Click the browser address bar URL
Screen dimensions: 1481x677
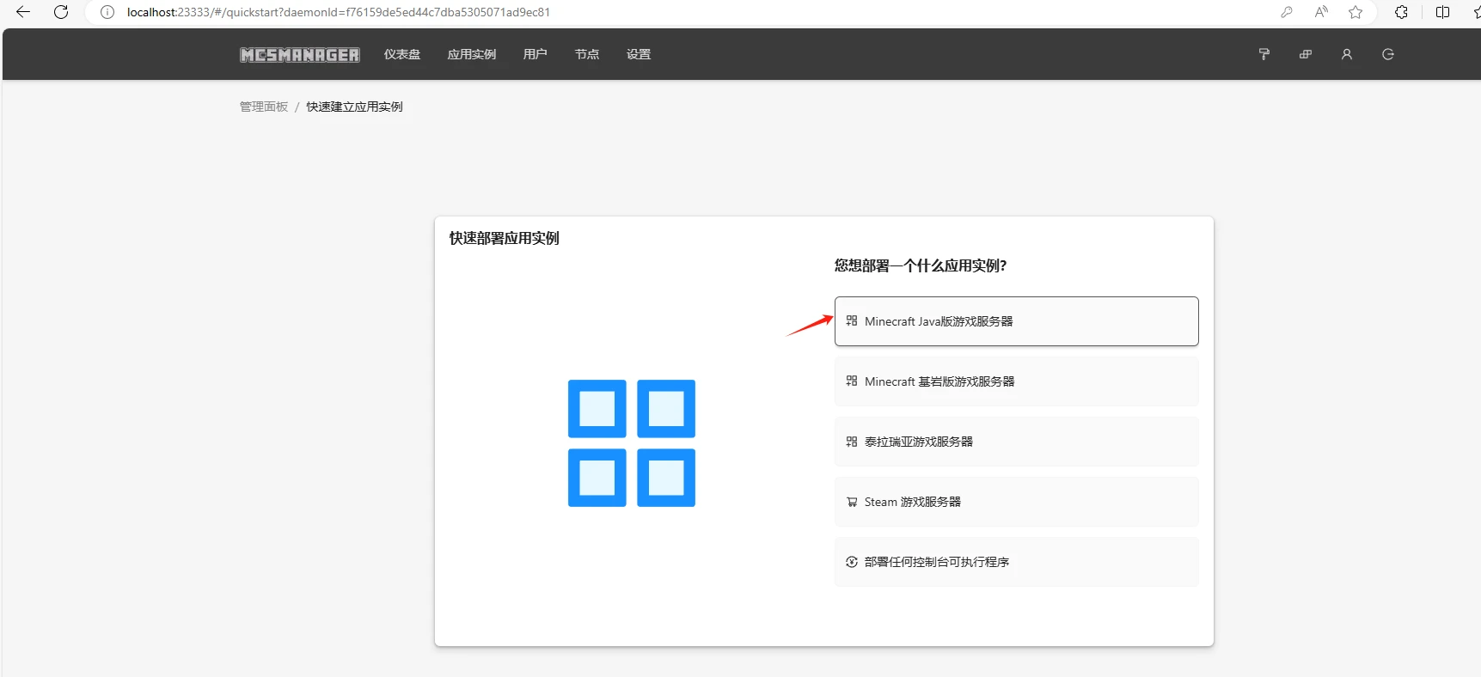[339, 12]
